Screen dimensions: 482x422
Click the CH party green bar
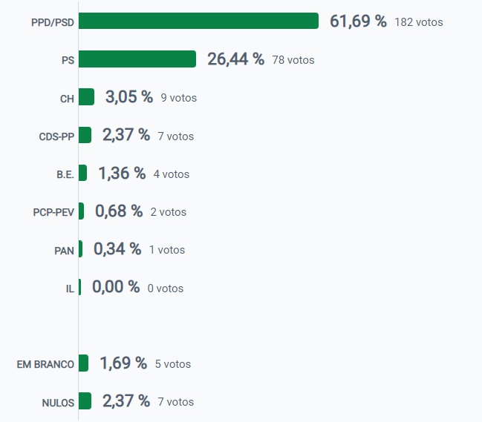coord(86,97)
